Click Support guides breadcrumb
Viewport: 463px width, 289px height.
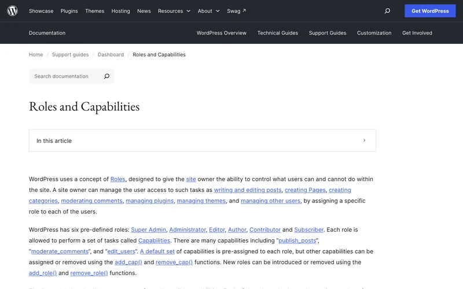tap(70, 54)
